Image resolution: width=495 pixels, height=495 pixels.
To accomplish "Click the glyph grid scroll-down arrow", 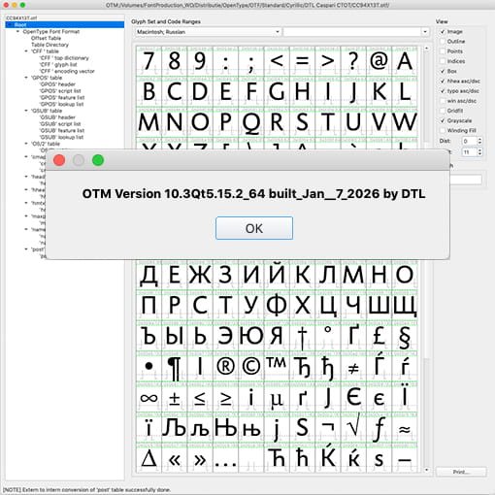I will point(427,470).
